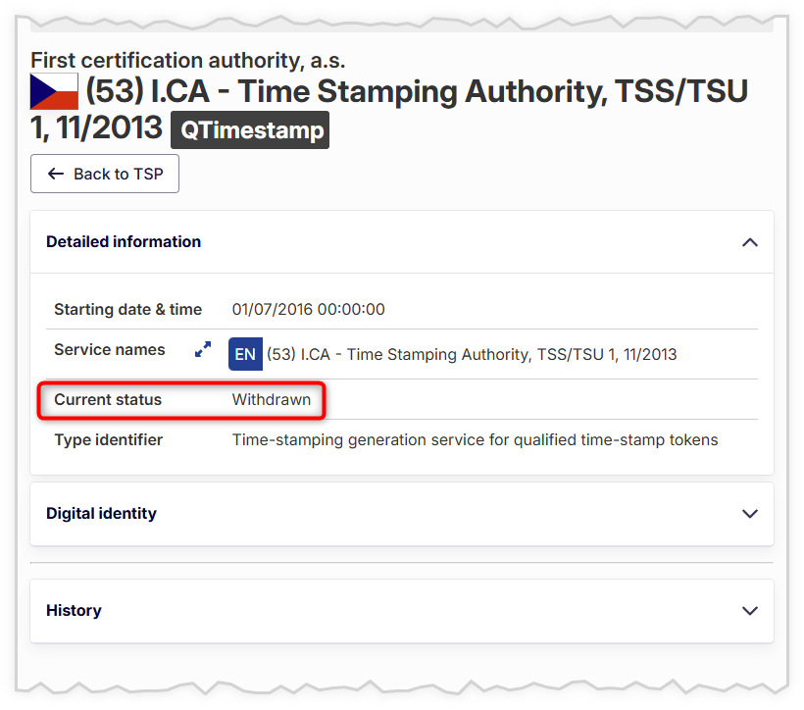Collapse the Detailed information section
Screen dimensions: 804x710
tap(750, 242)
